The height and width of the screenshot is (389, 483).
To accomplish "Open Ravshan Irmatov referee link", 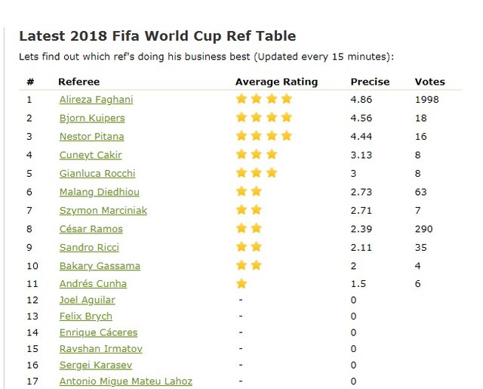I will tap(100, 349).
